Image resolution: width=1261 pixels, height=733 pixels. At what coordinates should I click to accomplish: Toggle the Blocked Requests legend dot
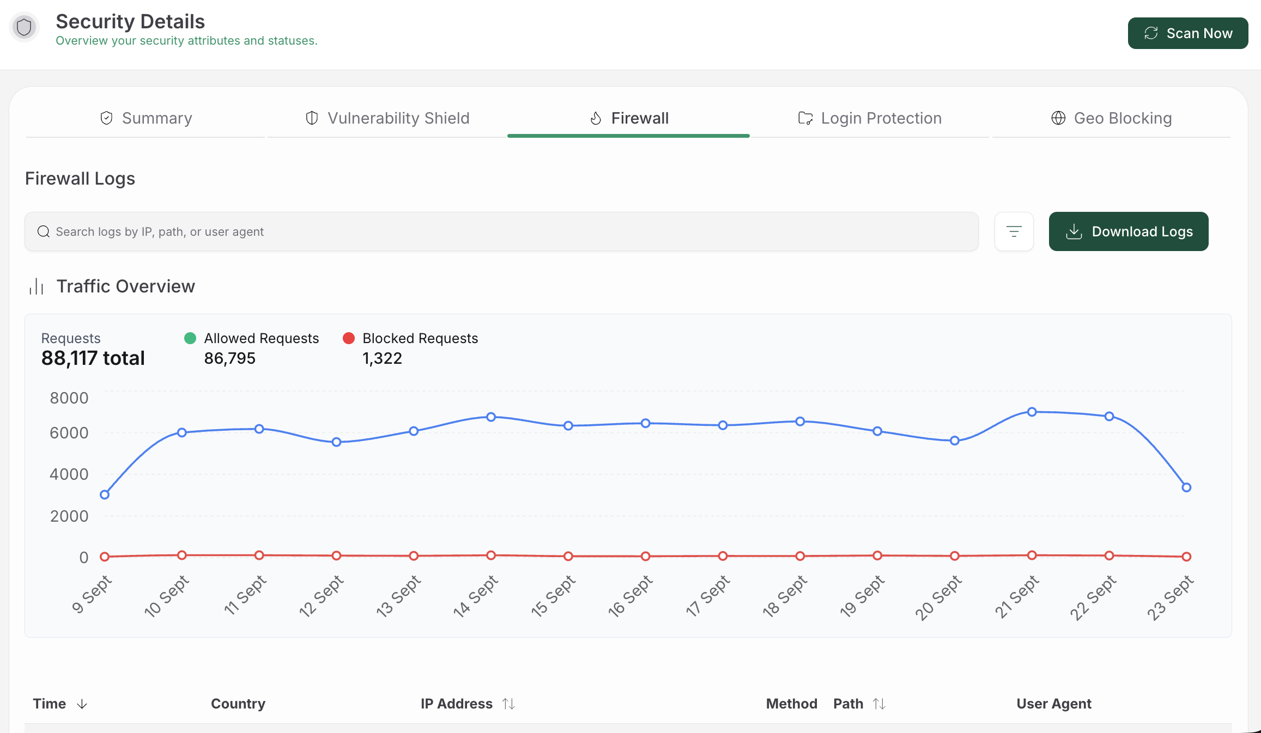[x=349, y=338]
